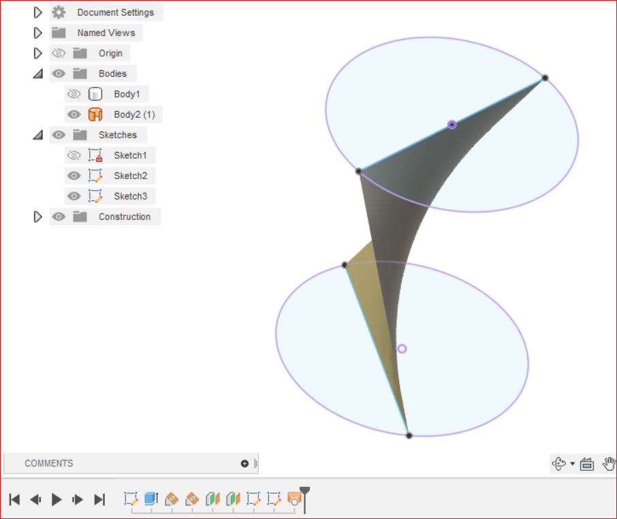Expand the Origin folder node
The height and width of the screenshot is (519, 617).
tap(37, 53)
